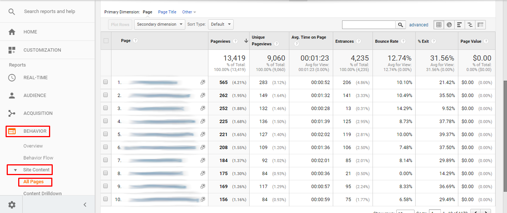The height and width of the screenshot is (213, 507).
Task: Open the Home icon in sidebar
Action: tap(12, 32)
